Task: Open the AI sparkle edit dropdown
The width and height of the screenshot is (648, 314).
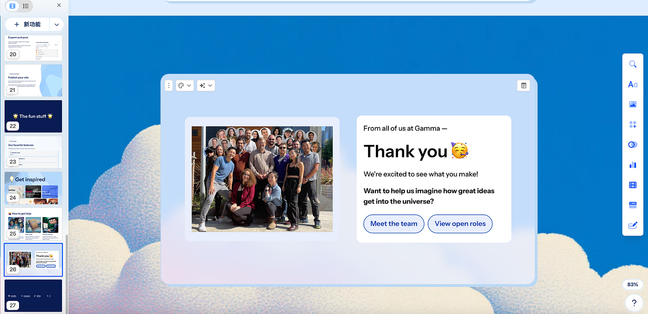Action: pyautogui.click(x=206, y=85)
